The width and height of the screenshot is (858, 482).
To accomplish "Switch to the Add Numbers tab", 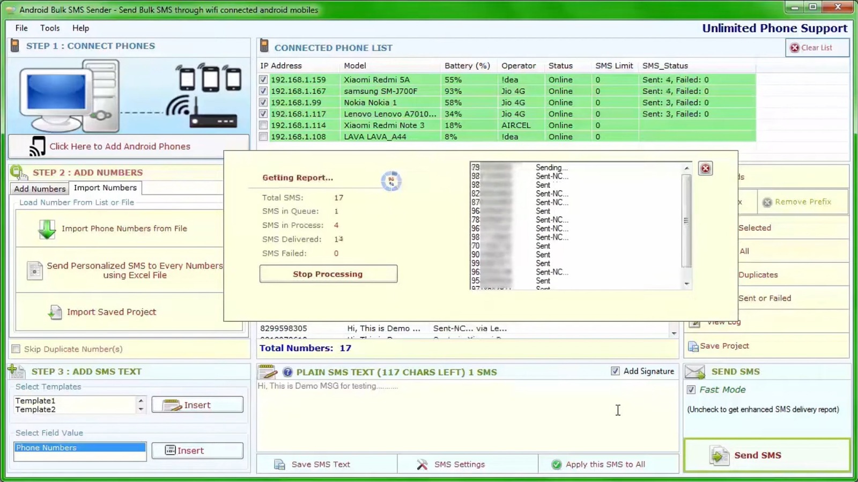I will click(40, 189).
